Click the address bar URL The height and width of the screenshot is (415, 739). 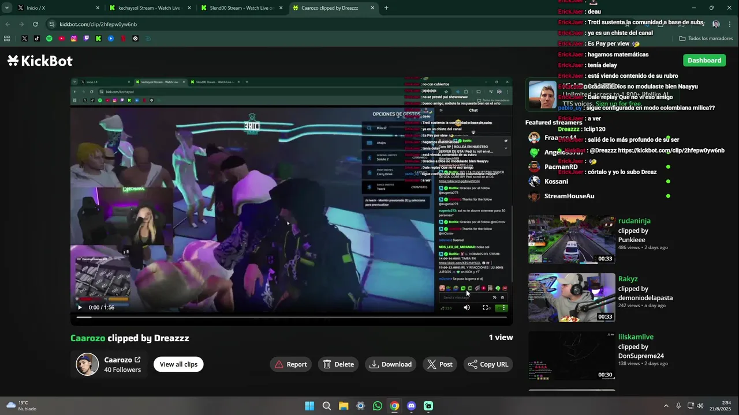(98, 24)
